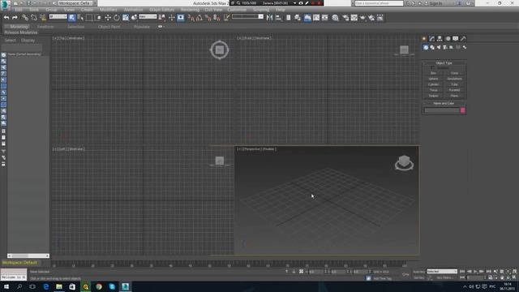This screenshot has width=519, height=292.
Task: Open the Reference Coordinate System dropdown
Action: 148,16
